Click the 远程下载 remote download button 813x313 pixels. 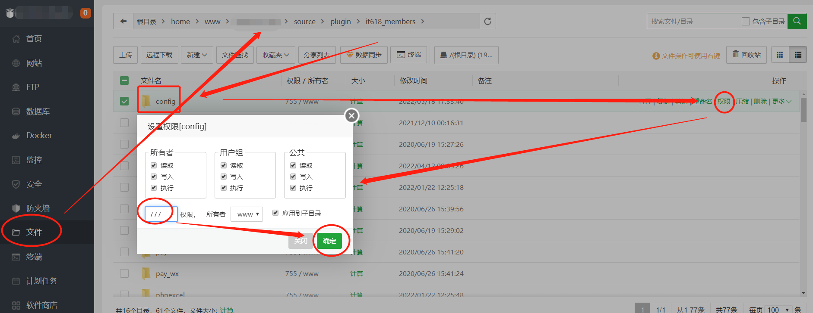[159, 55]
